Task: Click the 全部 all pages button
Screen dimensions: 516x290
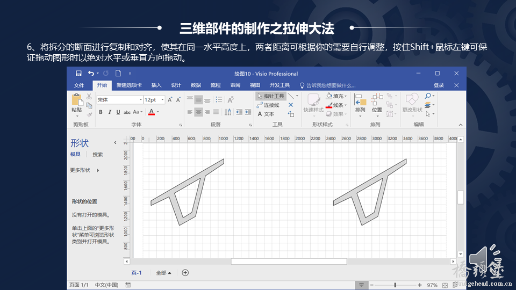Action: click(x=163, y=273)
